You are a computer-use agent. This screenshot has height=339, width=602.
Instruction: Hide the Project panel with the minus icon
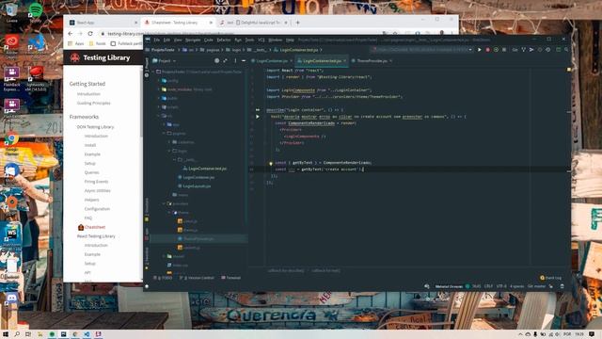[244, 60]
